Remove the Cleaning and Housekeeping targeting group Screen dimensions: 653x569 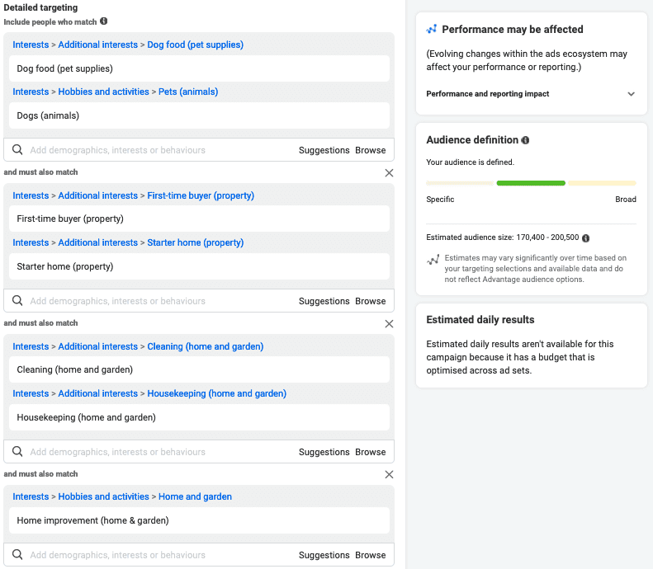(x=390, y=324)
